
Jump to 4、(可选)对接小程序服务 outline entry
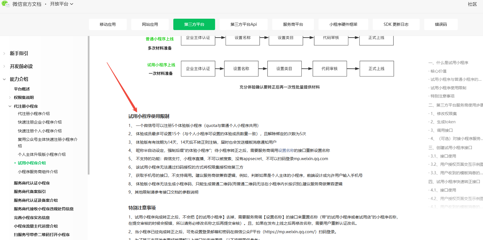click(456, 139)
